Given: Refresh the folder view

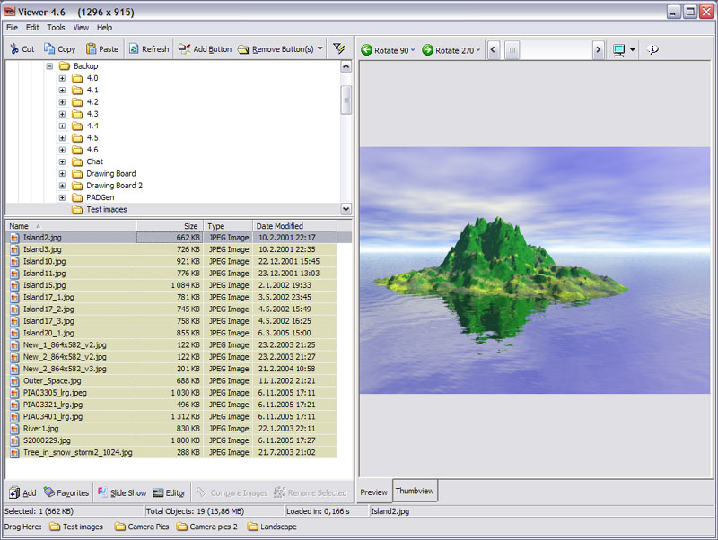Looking at the screenshot, I should tap(148, 48).
